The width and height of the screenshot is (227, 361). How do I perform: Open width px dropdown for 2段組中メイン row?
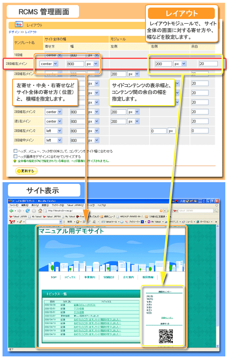(93, 140)
